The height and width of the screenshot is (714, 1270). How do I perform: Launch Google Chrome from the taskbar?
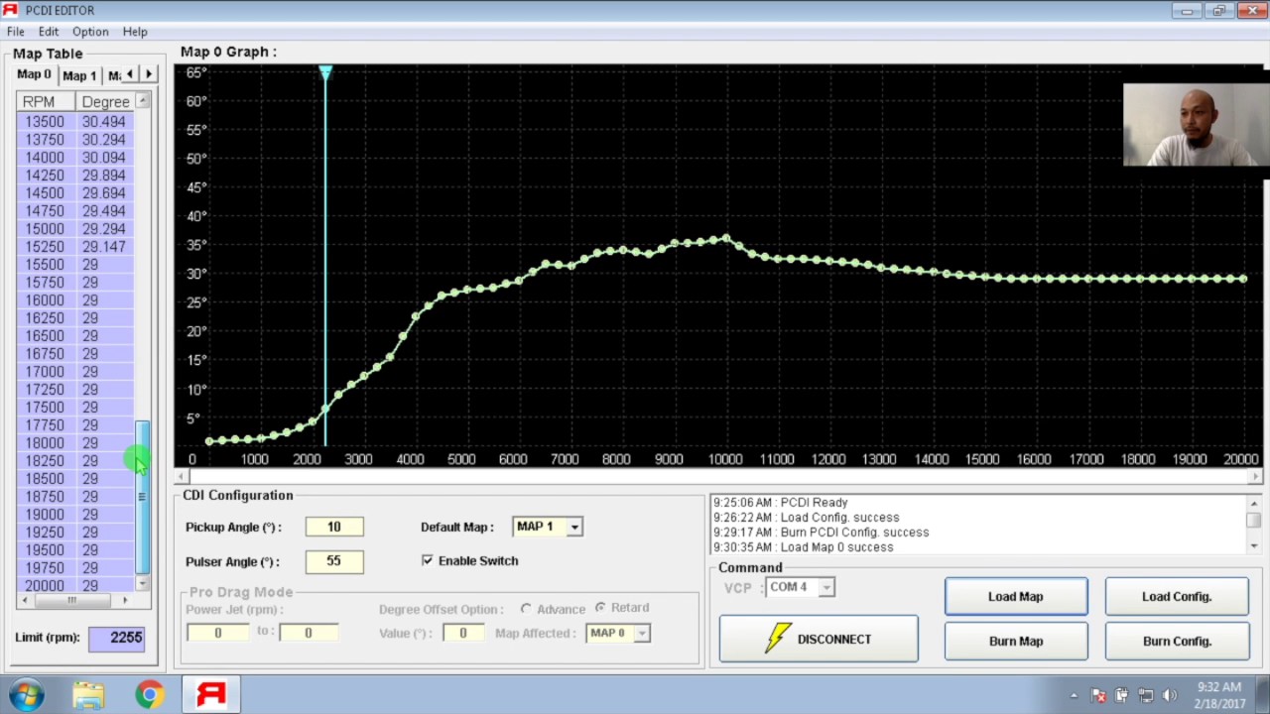pos(150,694)
